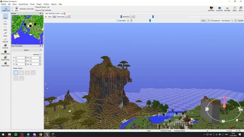Open the Inspect Entity tool

click(5, 58)
